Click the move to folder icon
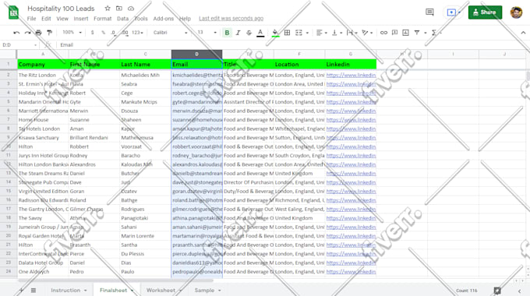Image resolution: width=530 pixels, height=296 pixels. [119, 8]
